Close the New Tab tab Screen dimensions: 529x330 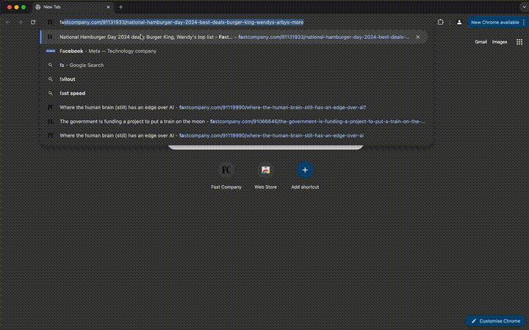pos(108,7)
